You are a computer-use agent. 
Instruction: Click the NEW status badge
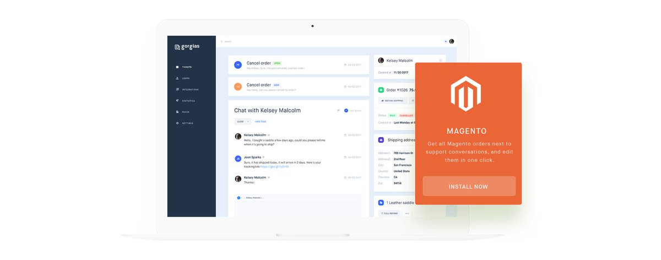277,85
